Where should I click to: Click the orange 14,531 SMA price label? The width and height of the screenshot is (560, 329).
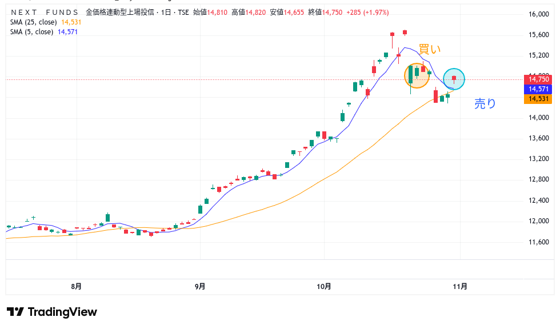click(x=538, y=99)
